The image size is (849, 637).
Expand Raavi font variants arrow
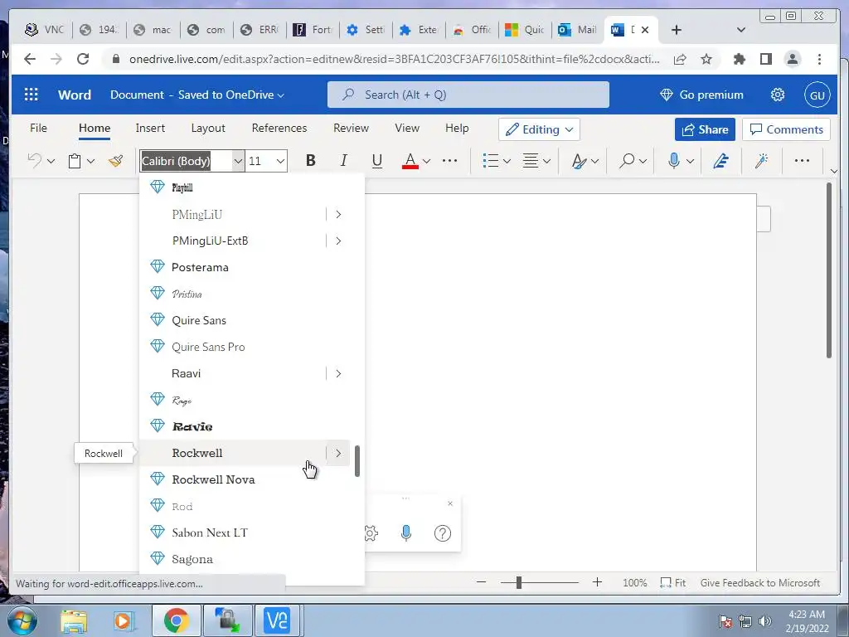(338, 373)
